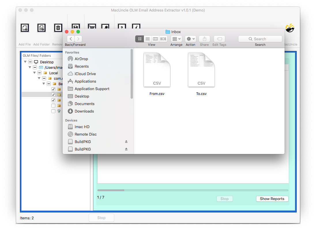Collapse the Local folder node

pos(35,73)
